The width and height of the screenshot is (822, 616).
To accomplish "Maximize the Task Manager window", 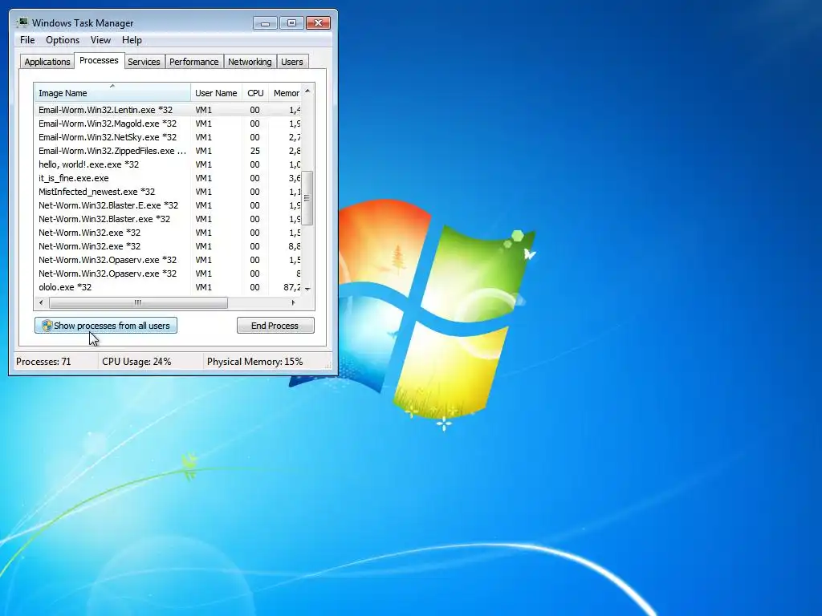I will click(x=291, y=23).
